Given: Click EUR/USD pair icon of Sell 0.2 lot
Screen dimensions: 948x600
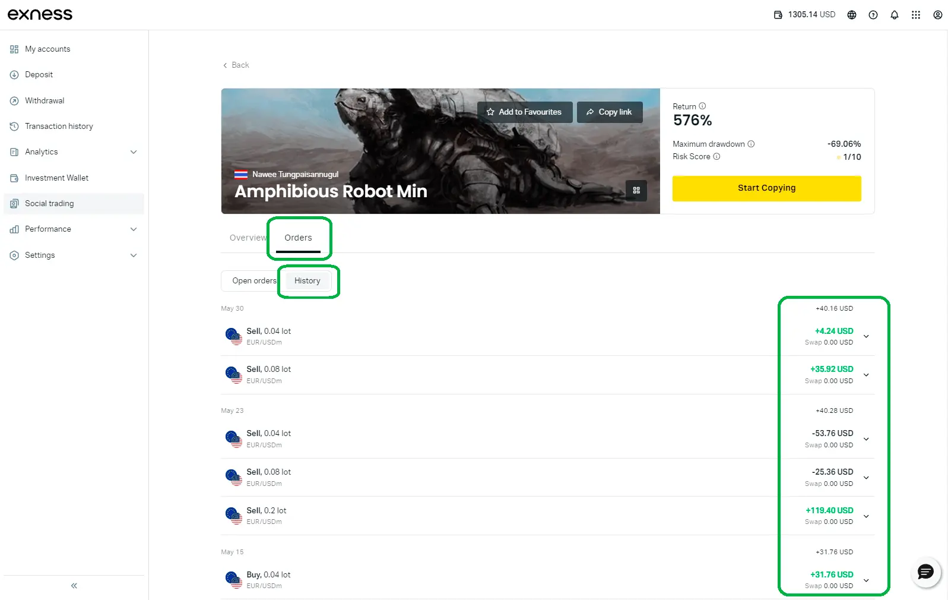Looking at the screenshot, I should tap(234, 516).
